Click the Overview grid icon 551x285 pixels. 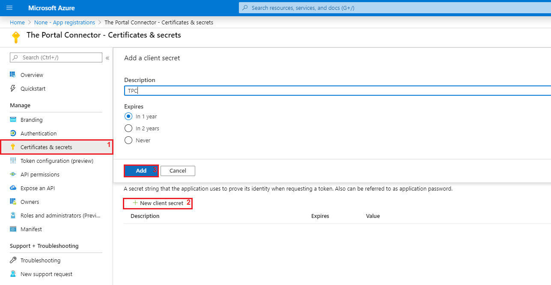click(13, 75)
